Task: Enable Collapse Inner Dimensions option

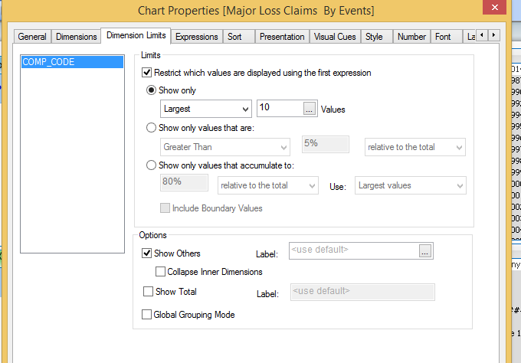Action: tap(160, 271)
